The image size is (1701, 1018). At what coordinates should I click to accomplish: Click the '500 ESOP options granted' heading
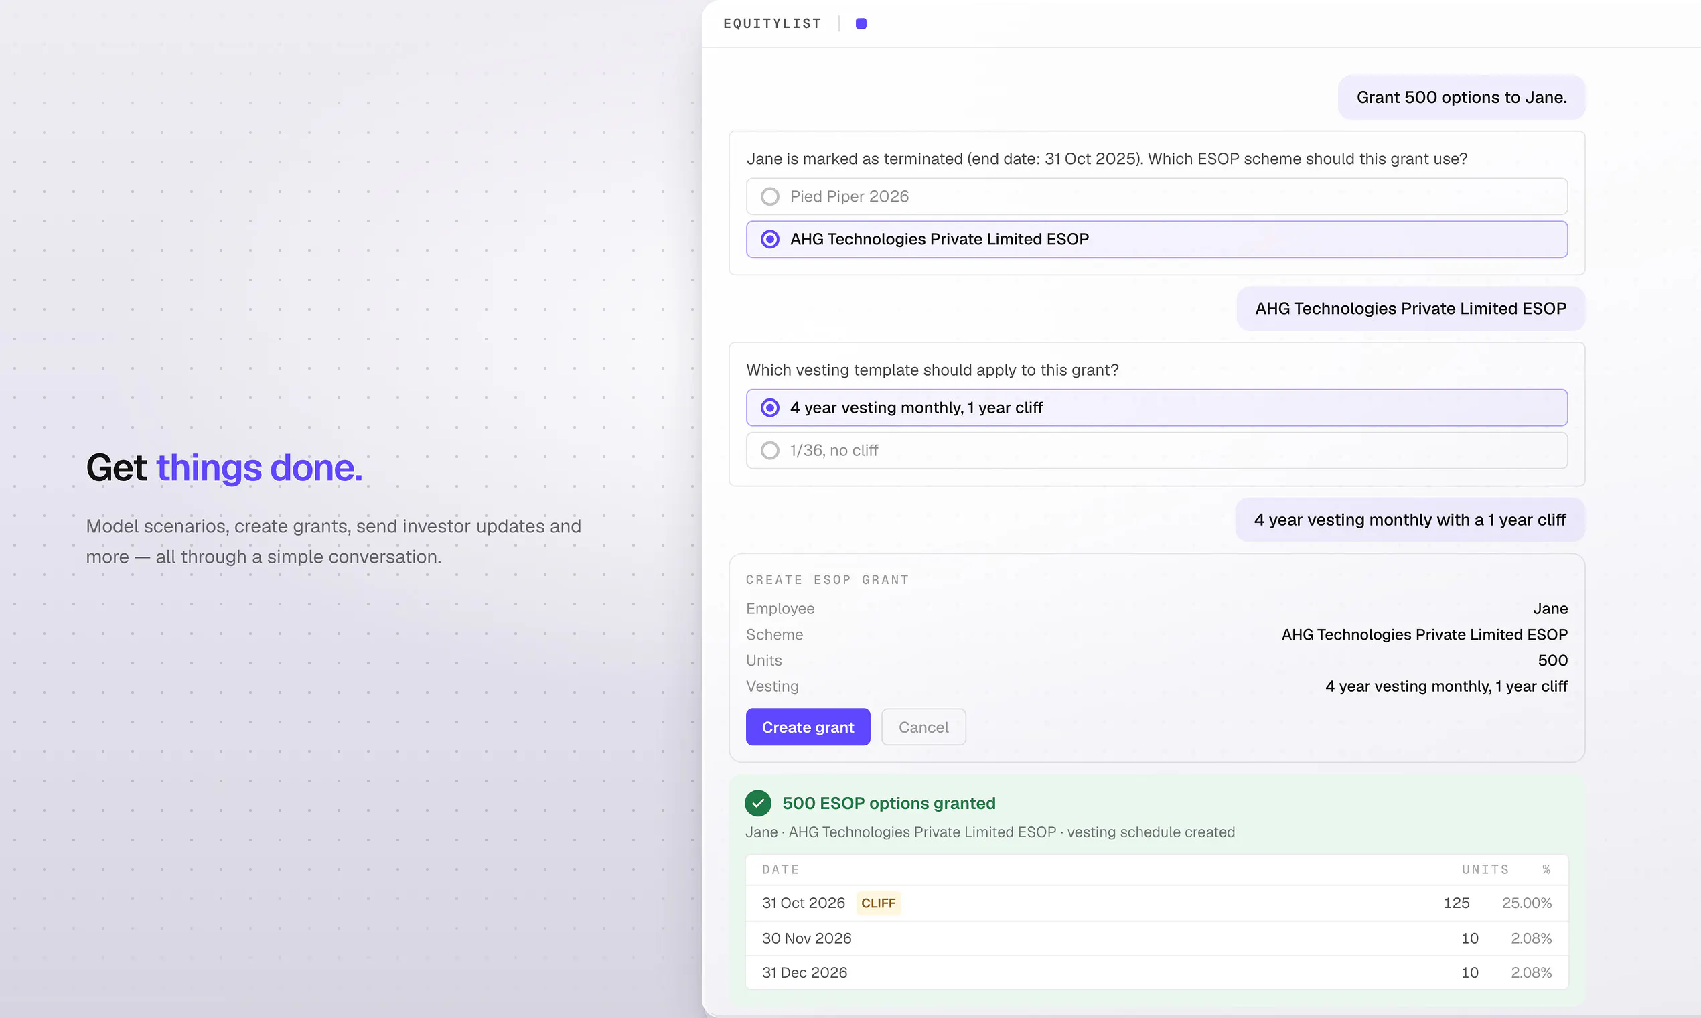click(x=889, y=803)
